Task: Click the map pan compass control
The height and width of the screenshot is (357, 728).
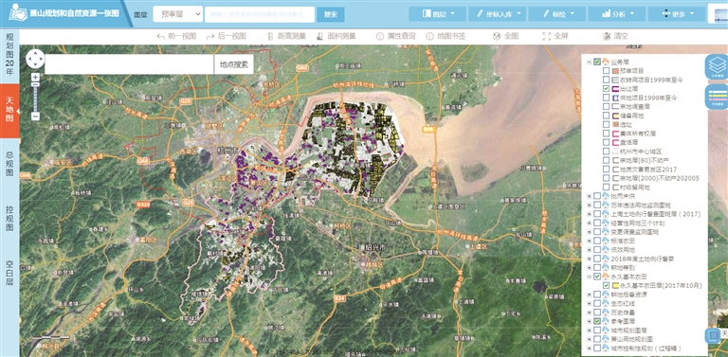Action: click(x=35, y=59)
